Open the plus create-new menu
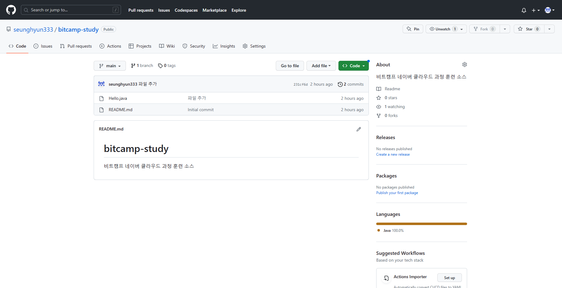Screen dimensions: 562x288 (x=536, y=10)
